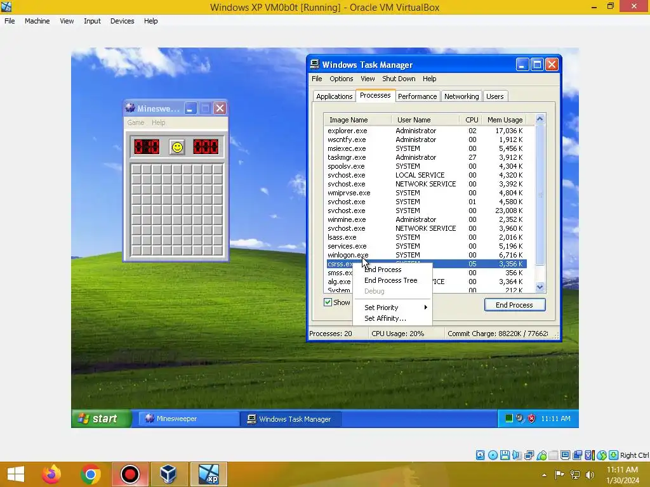
Task: Click Minesweeper XP taskbar button
Action: [x=189, y=419]
